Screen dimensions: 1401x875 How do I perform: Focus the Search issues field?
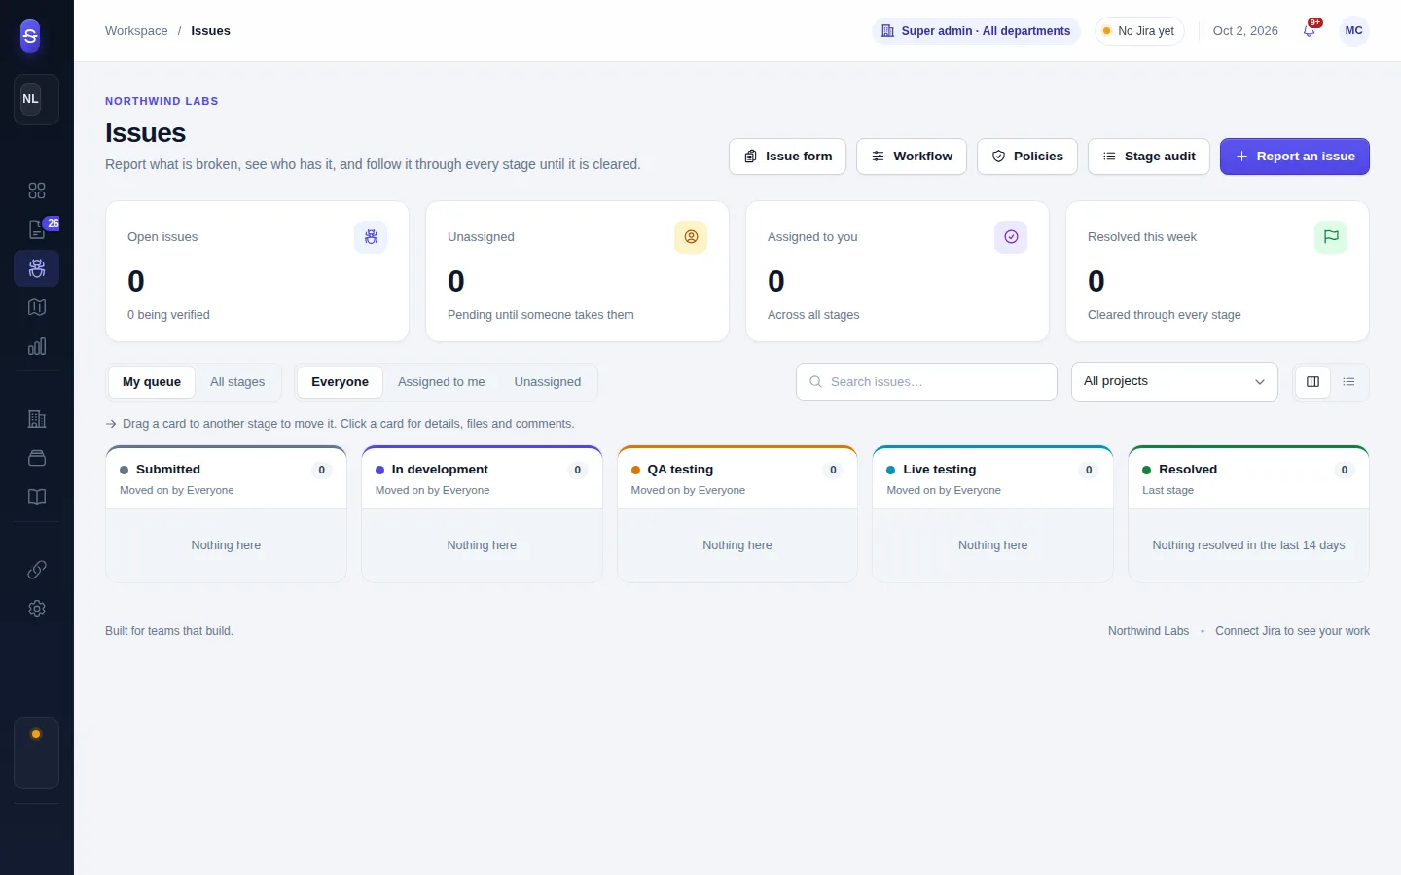[926, 382]
